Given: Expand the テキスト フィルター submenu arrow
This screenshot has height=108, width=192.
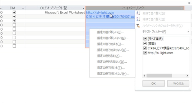Looking at the screenshot, I should [x=188, y=32].
